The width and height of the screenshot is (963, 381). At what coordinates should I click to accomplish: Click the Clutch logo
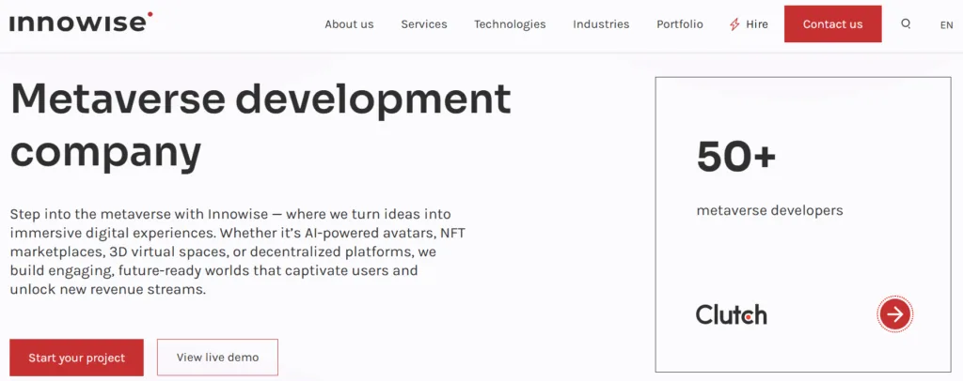tap(731, 315)
